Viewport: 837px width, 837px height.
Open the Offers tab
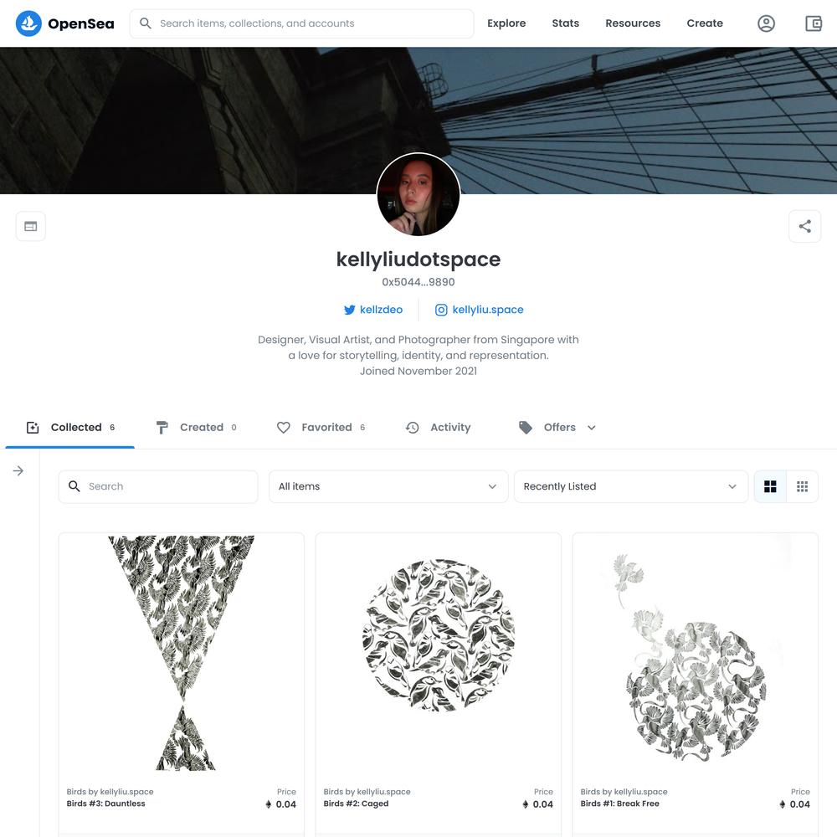557,428
